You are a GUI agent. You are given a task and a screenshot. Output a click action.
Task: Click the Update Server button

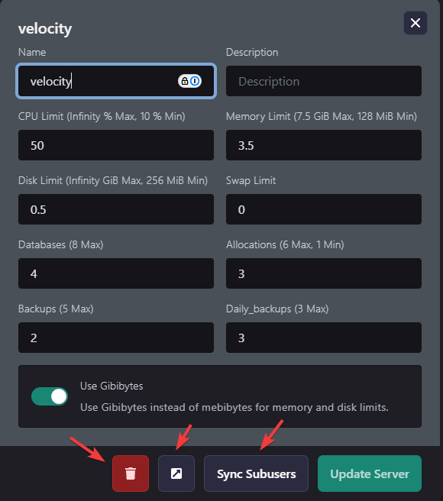(370, 474)
